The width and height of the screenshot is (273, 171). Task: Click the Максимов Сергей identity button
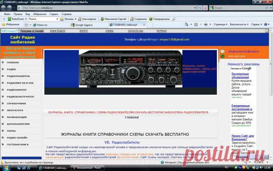[x=113, y=19]
